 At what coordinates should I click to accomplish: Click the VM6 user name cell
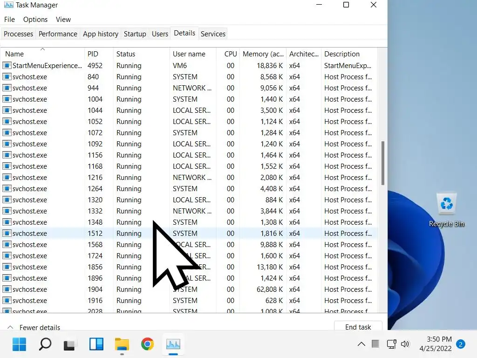180,65
